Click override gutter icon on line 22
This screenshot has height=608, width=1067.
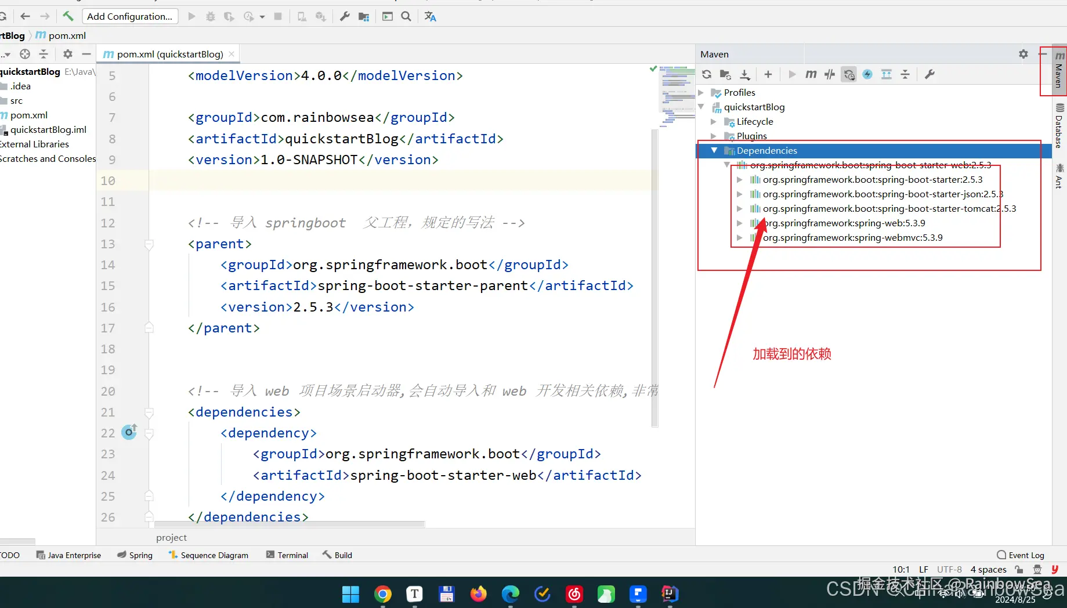[129, 432]
